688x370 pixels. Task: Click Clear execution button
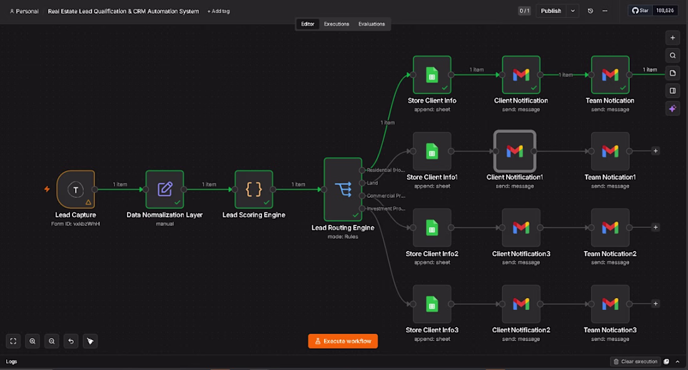635,362
